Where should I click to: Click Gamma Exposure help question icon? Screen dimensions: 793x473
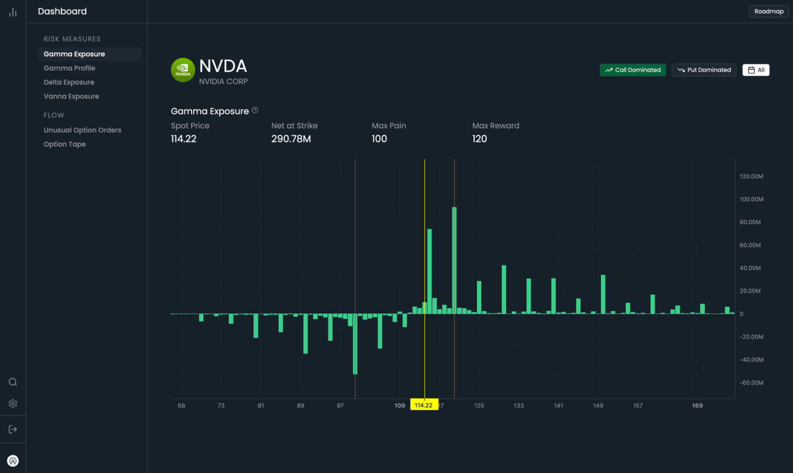point(255,110)
